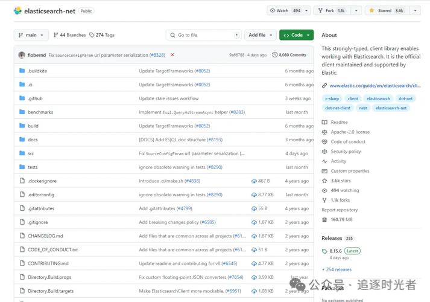The width and height of the screenshot is (430, 302).
Task: Open the .gitignore file
Action: click(x=37, y=222)
